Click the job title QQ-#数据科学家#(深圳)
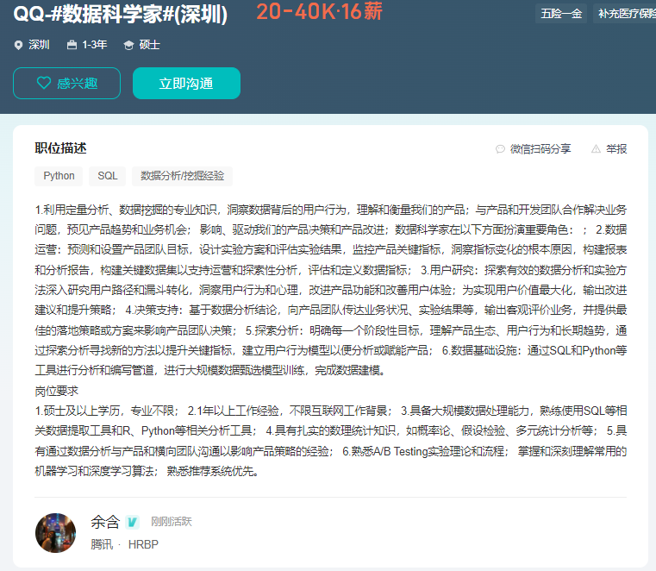656x571 pixels. [x=121, y=15]
